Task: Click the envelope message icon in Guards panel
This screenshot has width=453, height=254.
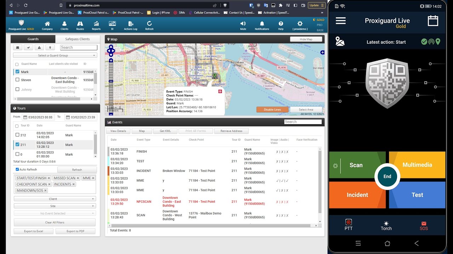Action: tap(18, 48)
